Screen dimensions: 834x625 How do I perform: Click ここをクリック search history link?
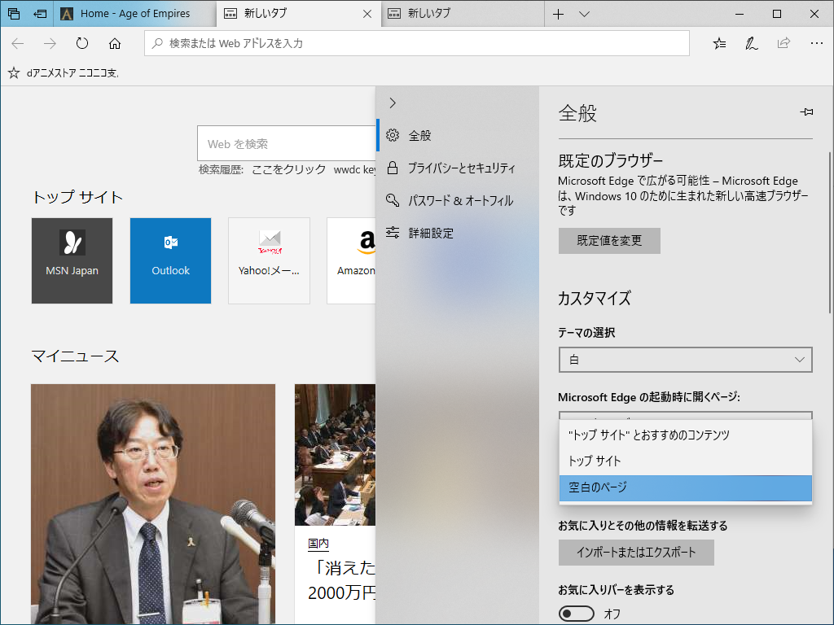click(288, 169)
